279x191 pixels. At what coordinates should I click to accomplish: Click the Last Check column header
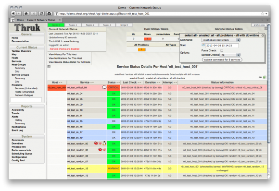pyautogui.click(x=132, y=83)
